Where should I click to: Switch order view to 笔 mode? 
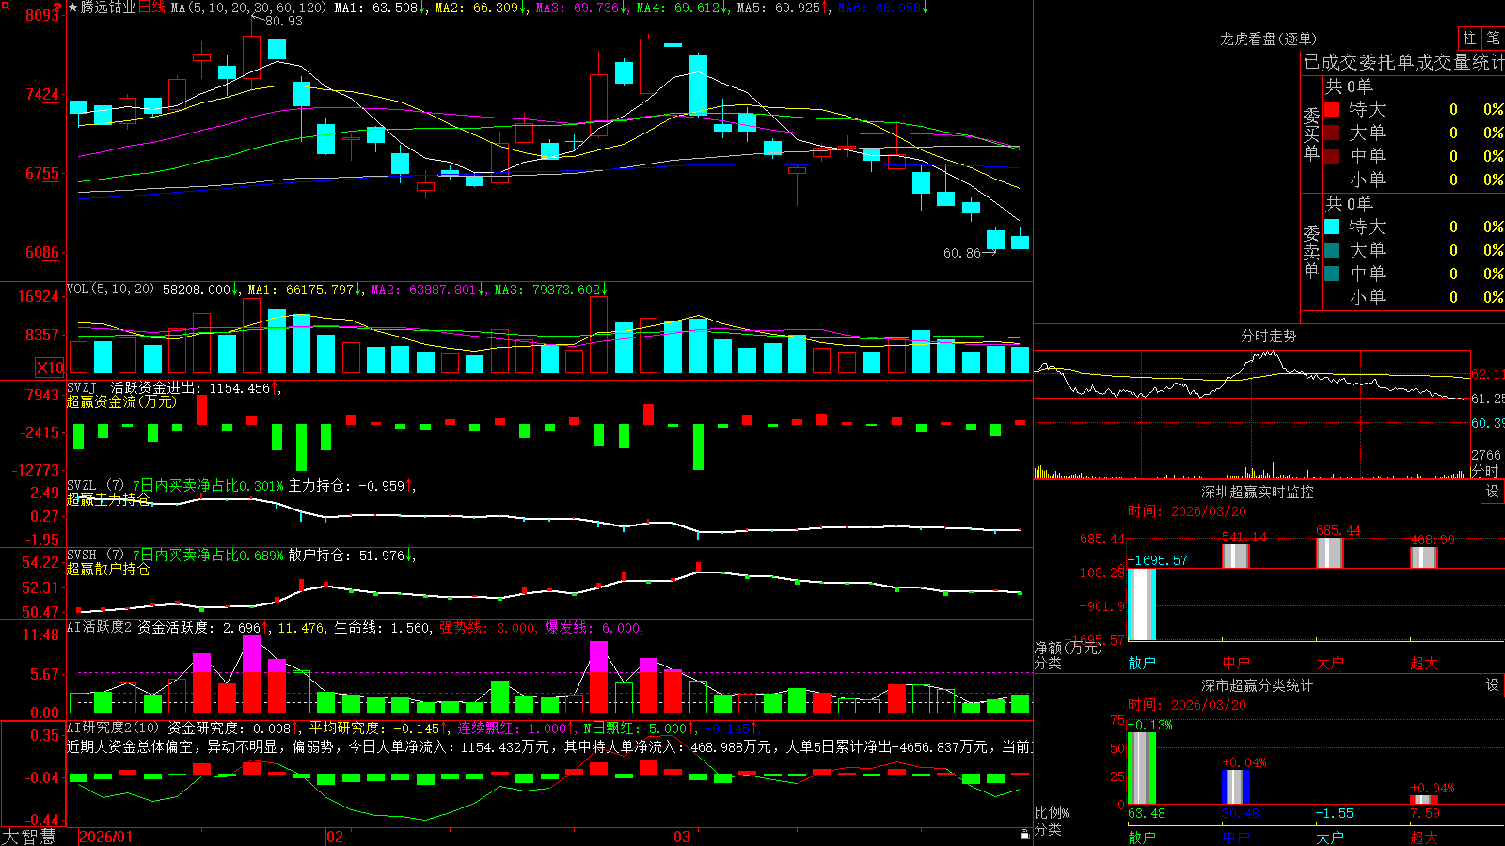click(x=1494, y=38)
